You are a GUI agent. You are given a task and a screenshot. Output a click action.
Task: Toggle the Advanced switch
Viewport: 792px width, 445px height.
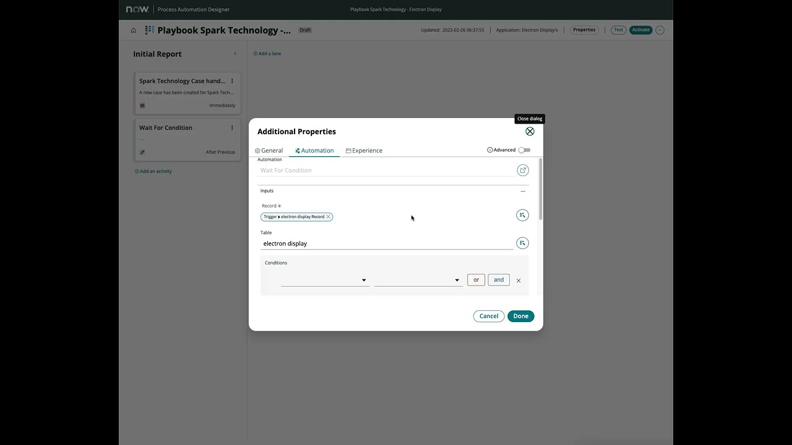click(x=524, y=150)
